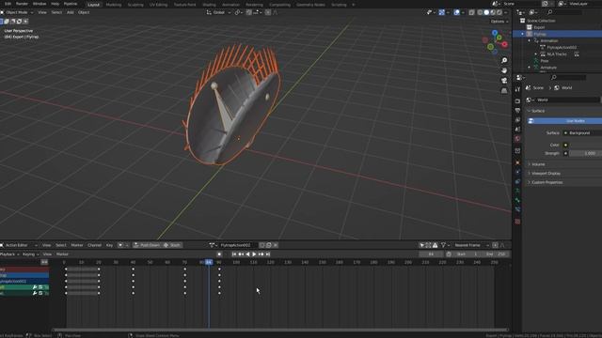Toggle auto keying record button
602x338 pixels.
point(219,254)
